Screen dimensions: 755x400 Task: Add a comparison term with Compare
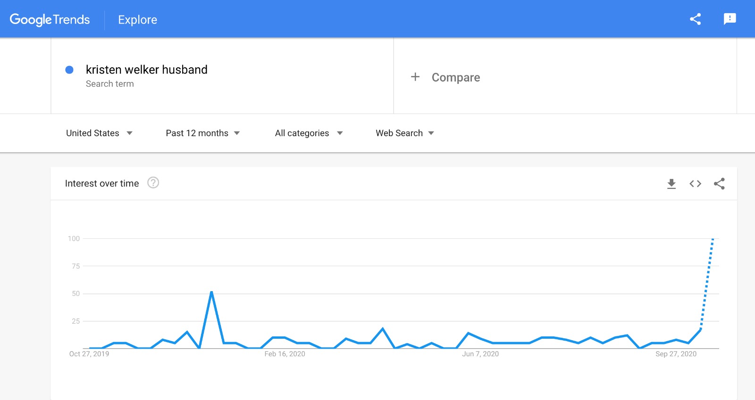[x=455, y=77]
